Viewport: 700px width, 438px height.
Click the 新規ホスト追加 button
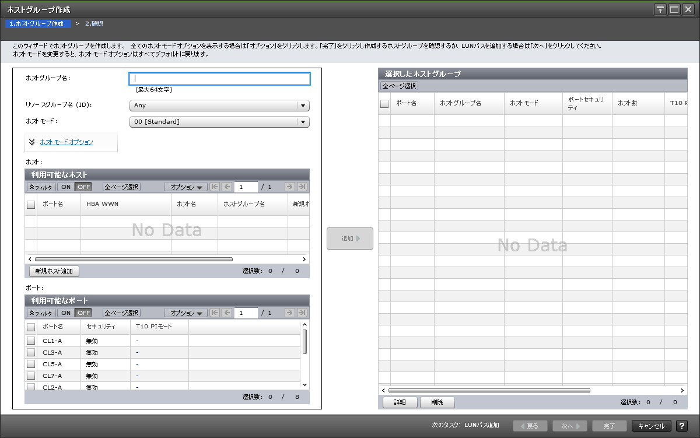[54, 271]
